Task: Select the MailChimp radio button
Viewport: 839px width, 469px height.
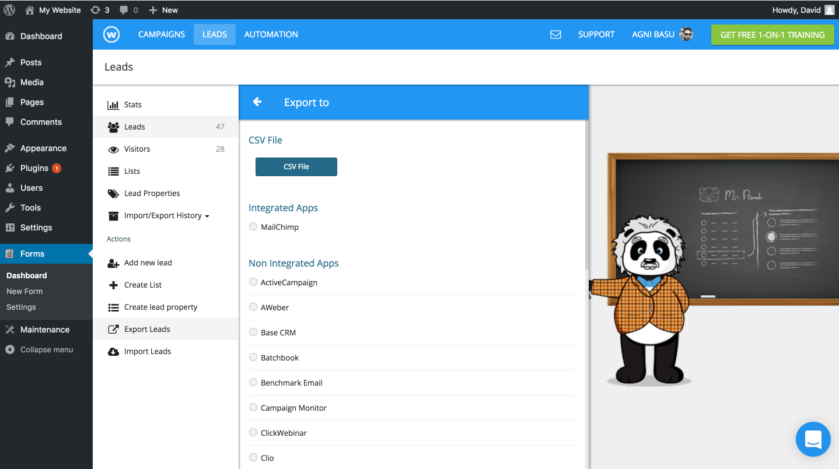Action: point(253,226)
